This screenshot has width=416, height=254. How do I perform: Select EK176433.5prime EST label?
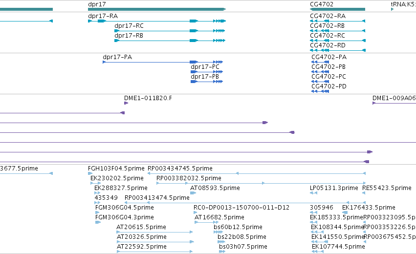point(369,208)
